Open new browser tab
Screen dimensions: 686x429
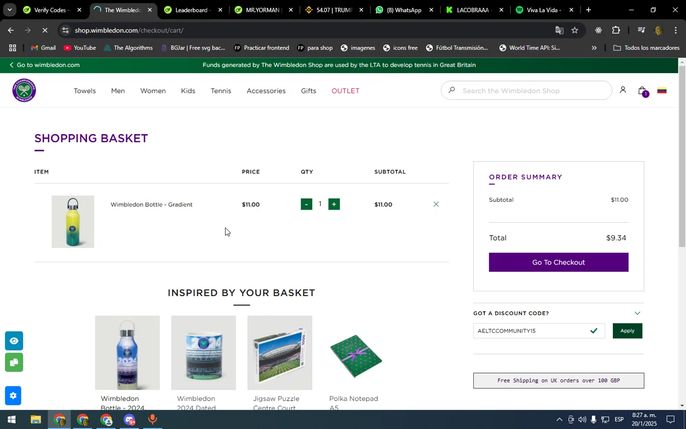589,10
